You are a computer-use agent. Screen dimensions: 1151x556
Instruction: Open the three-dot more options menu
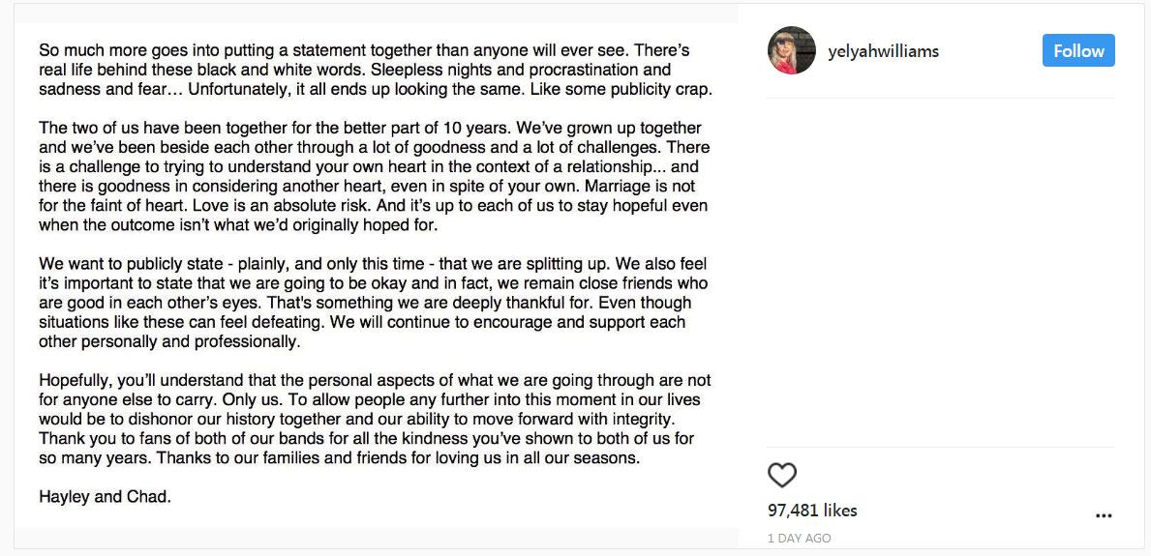point(1104,515)
